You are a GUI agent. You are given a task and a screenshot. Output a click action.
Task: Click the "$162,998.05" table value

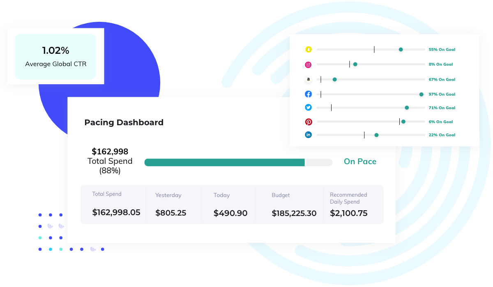(116, 212)
